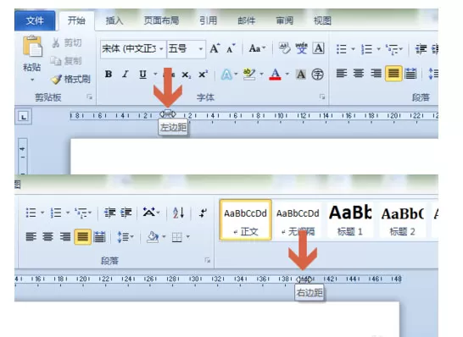Click the sort A-Z icon in lower ribbon

coord(179,213)
